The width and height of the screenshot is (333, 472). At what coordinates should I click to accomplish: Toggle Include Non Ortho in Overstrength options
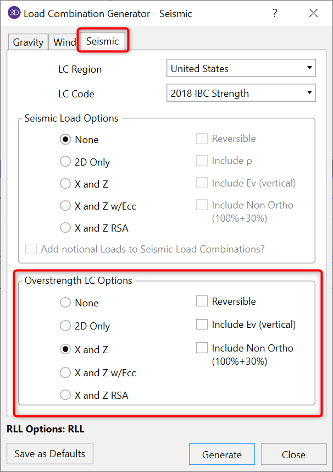(x=202, y=348)
